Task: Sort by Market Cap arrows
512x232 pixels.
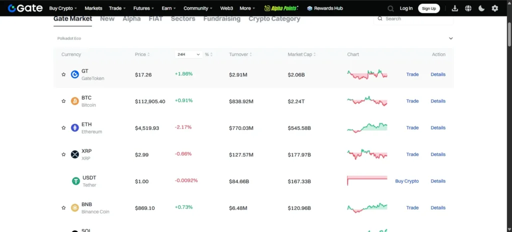Action: coord(314,54)
